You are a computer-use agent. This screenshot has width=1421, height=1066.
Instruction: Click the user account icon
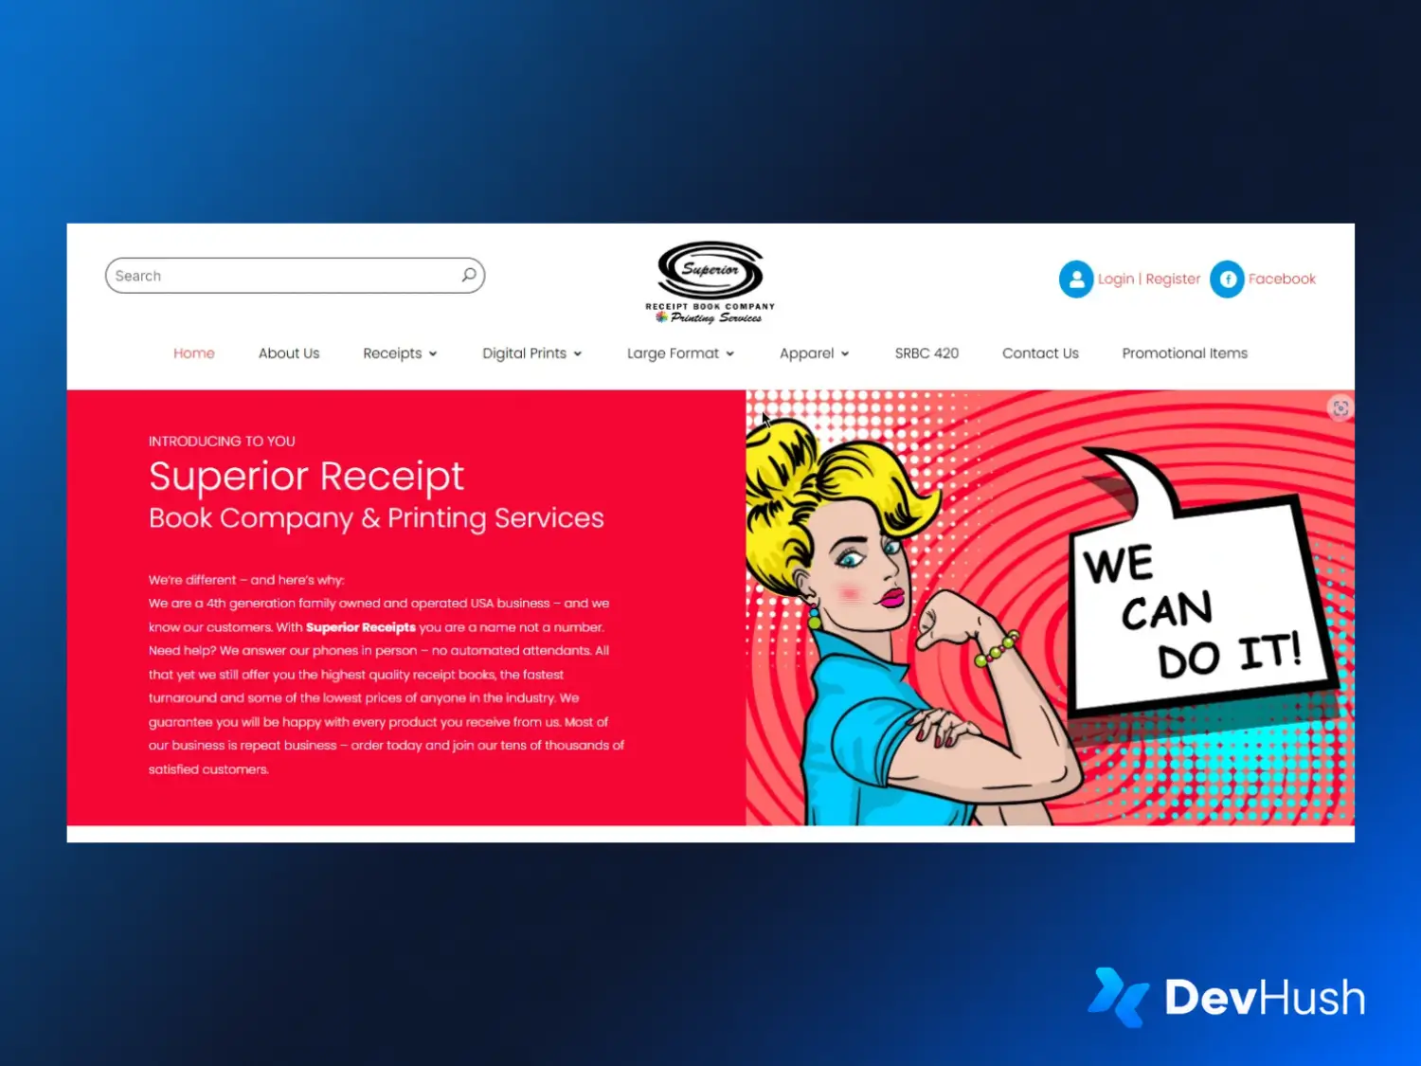(1076, 279)
